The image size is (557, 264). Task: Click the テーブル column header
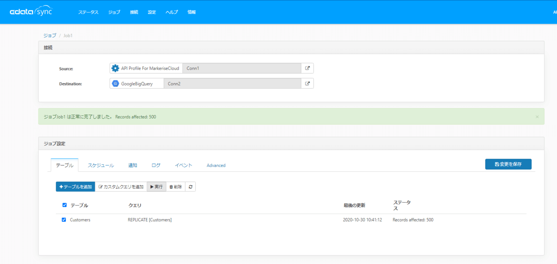click(x=79, y=205)
